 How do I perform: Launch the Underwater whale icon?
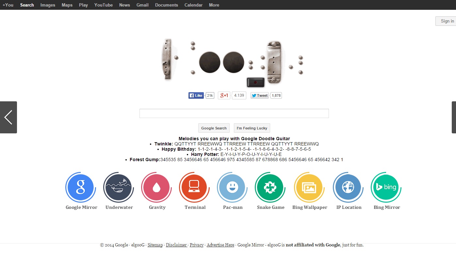coord(118,187)
